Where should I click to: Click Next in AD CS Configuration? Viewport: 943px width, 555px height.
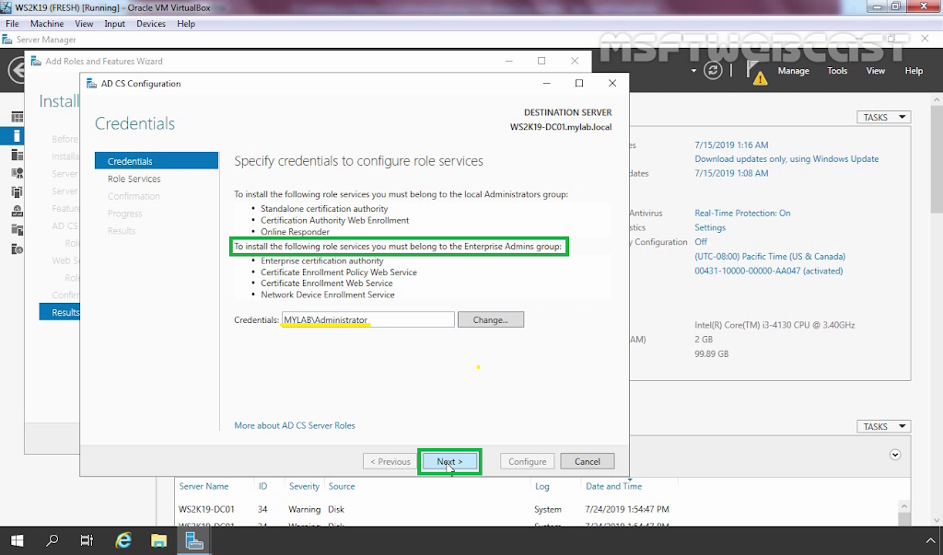tap(449, 462)
